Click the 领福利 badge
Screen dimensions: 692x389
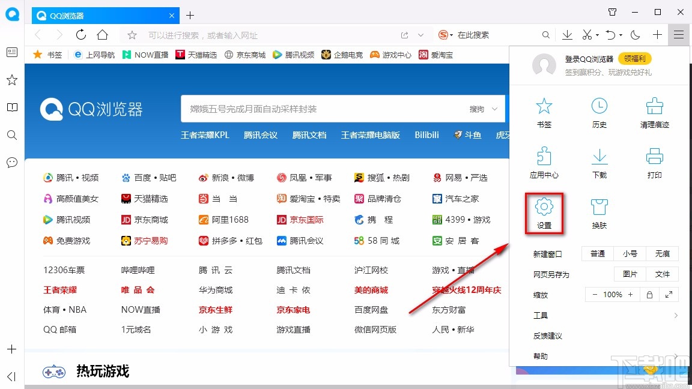pyautogui.click(x=634, y=59)
